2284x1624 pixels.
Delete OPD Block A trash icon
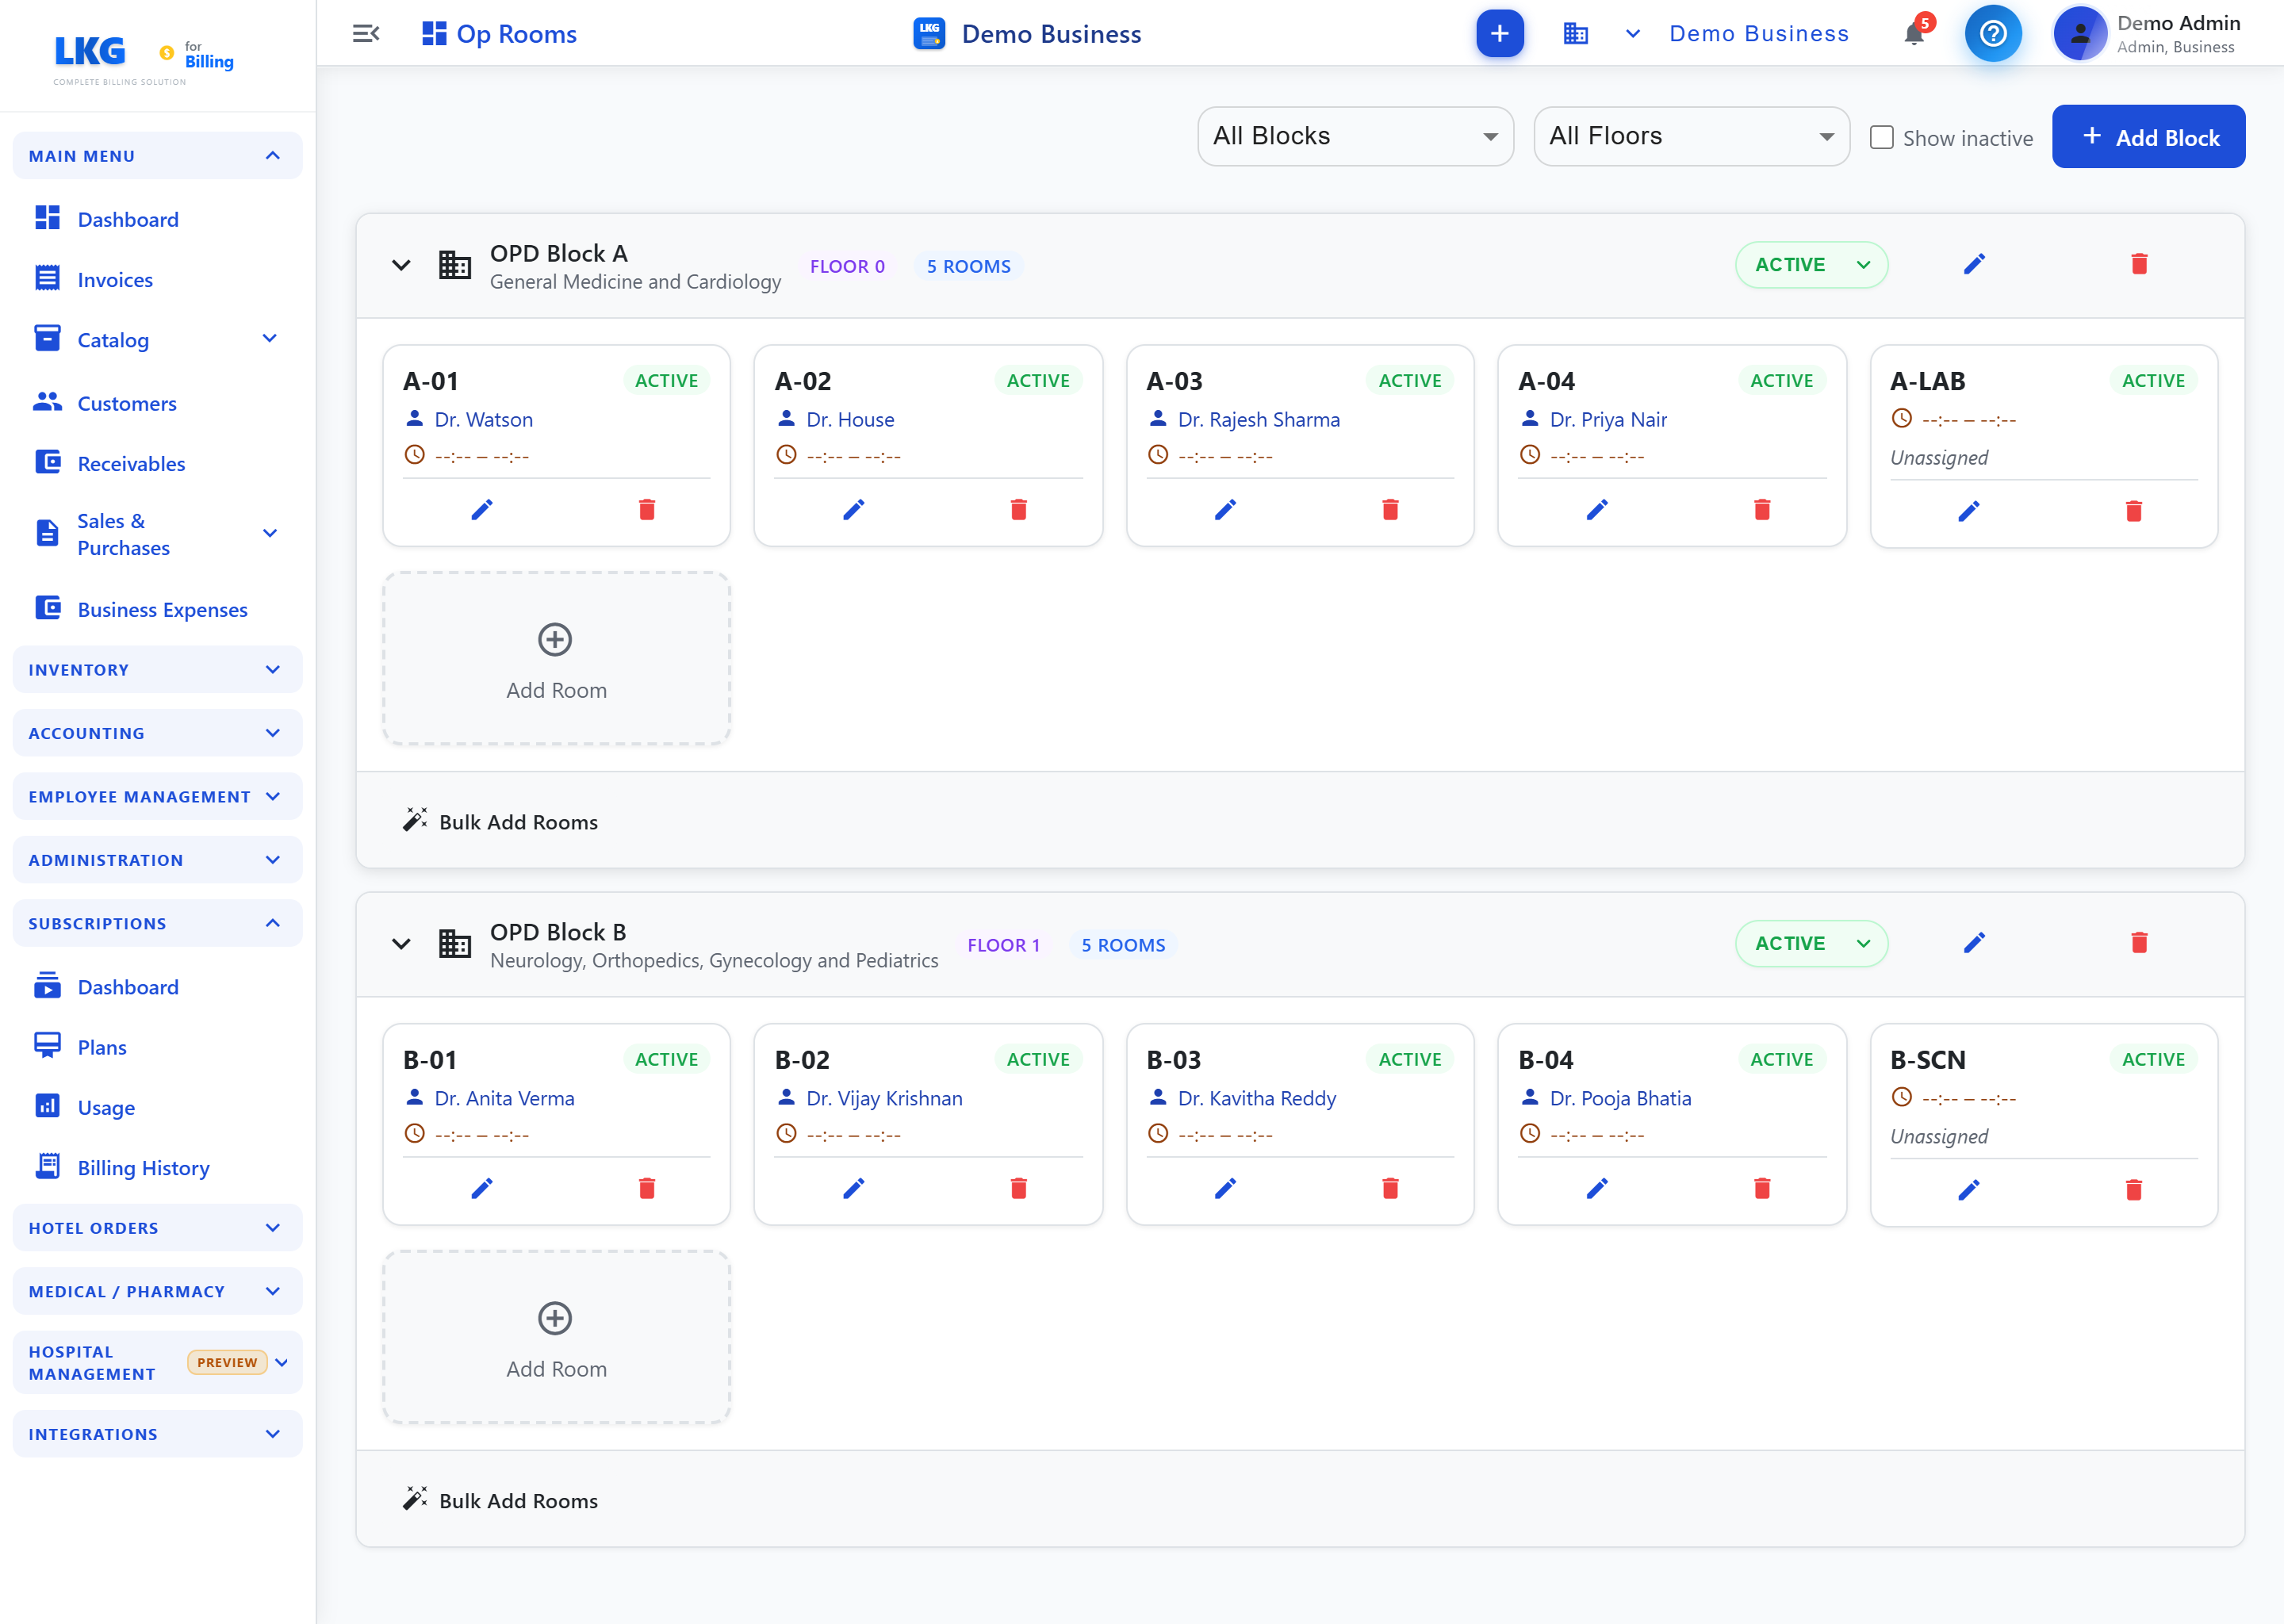(2139, 264)
